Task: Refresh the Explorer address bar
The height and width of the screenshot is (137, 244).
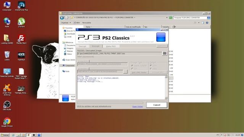Action: pos(171,18)
